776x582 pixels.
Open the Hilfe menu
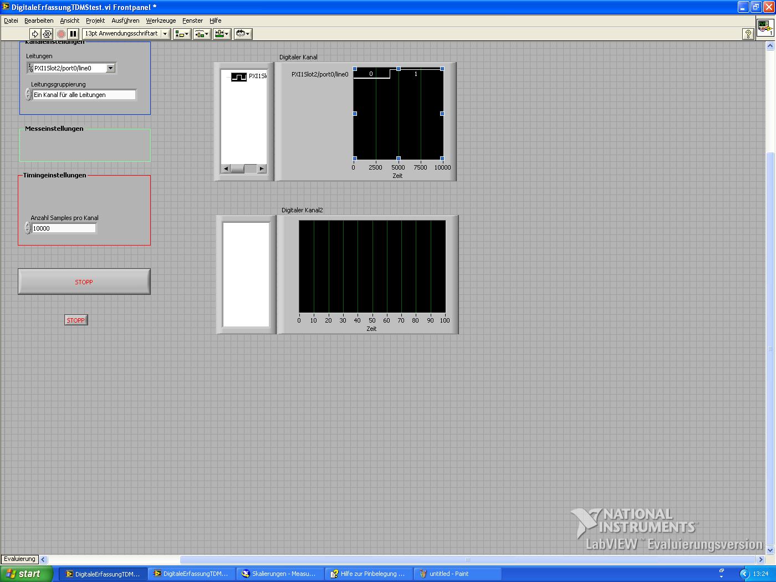215,21
